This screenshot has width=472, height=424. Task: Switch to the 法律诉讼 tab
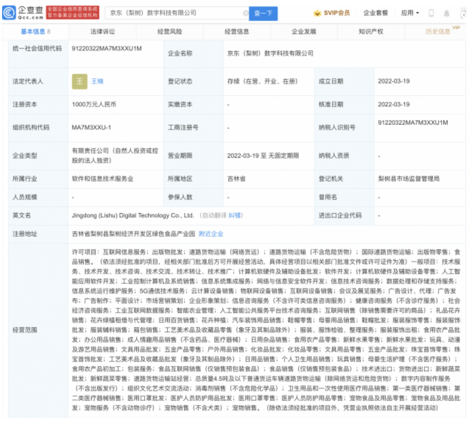point(103,32)
